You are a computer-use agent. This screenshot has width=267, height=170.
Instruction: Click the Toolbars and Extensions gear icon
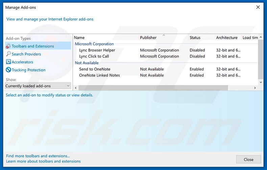coord(8,46)
